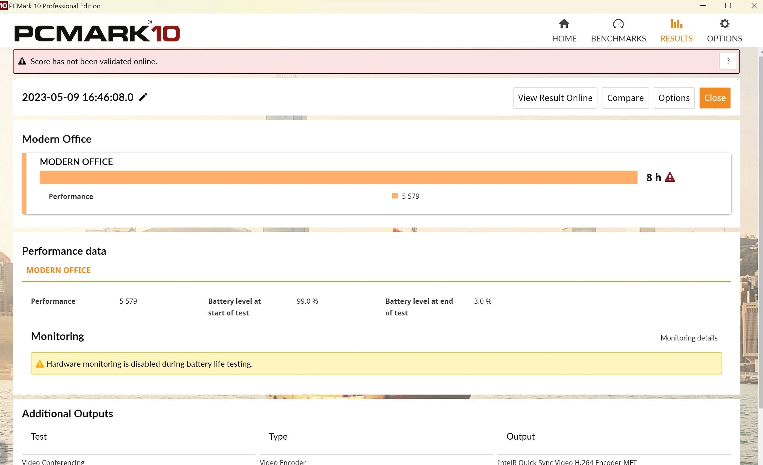Click the Compare button
The height and width of the screenshot is (465, 763).
(x=625, y=98)
